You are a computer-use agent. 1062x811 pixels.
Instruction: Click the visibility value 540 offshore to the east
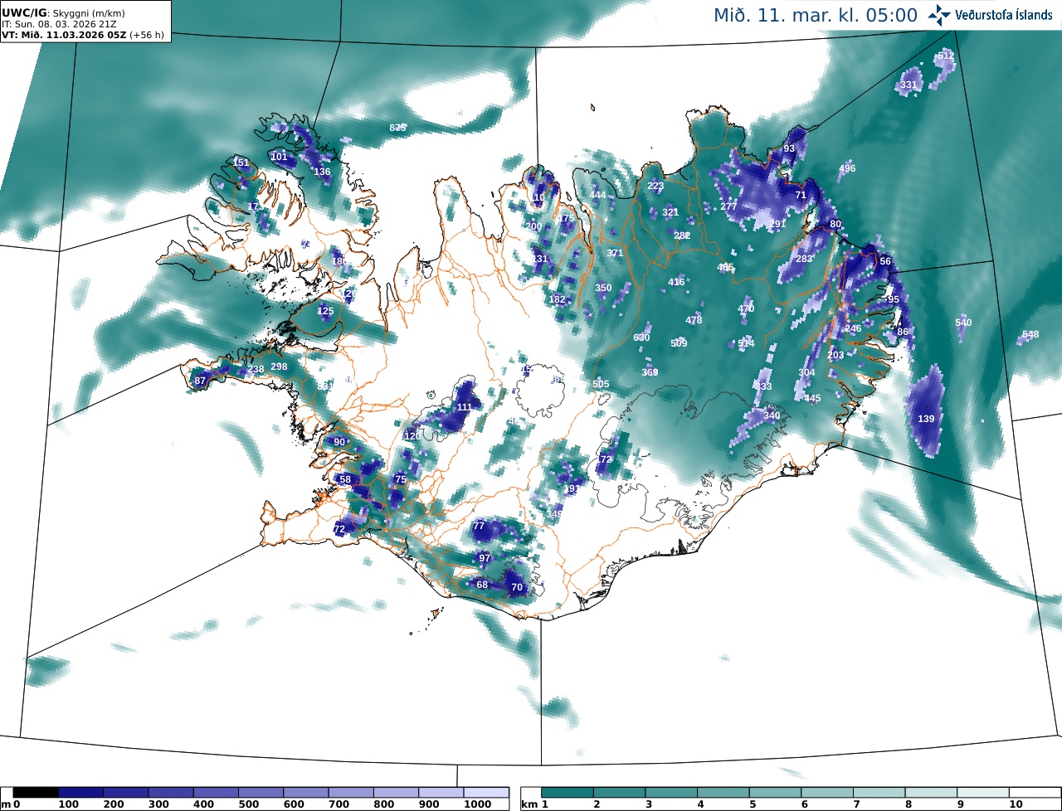963,323
